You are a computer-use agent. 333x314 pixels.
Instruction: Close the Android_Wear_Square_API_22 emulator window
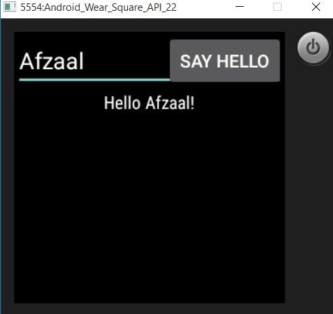pos(316,7)
